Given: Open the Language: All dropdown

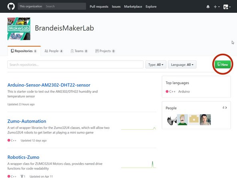Looking at the screenshot, I should click(x=182, y=65).
